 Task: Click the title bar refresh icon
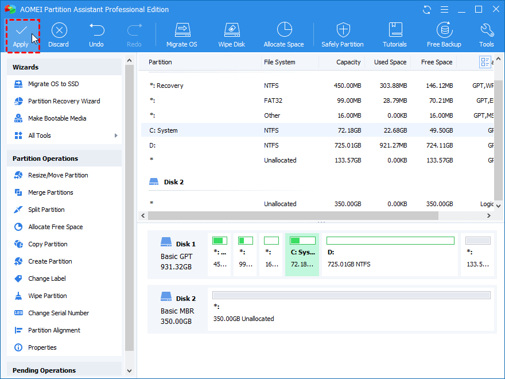point(427,10)
